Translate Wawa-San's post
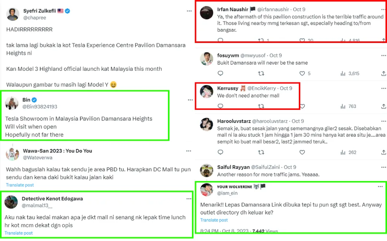The image size is (387, 241). pos(20,185)
